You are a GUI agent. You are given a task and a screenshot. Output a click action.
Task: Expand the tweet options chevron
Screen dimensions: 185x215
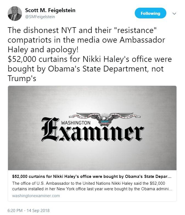point(174,13)
